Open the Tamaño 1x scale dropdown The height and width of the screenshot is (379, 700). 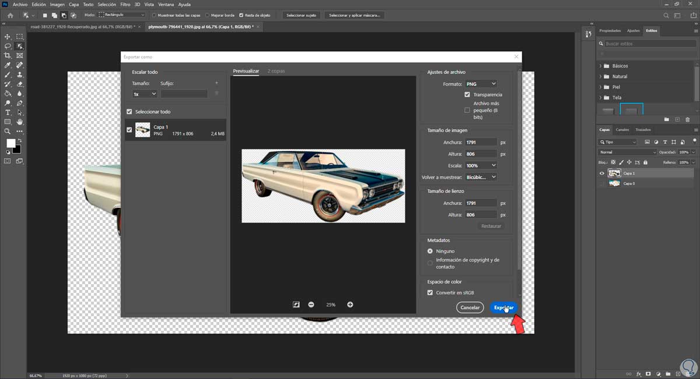(145, 94)
